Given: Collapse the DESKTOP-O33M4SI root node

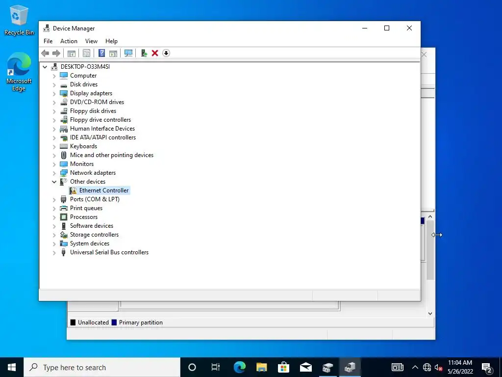Looking at the screenshot, I should pos(45,67).
